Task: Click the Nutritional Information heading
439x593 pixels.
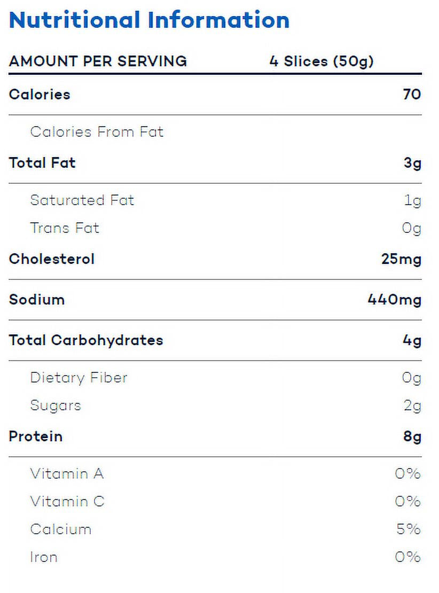Action: point(150,20)
